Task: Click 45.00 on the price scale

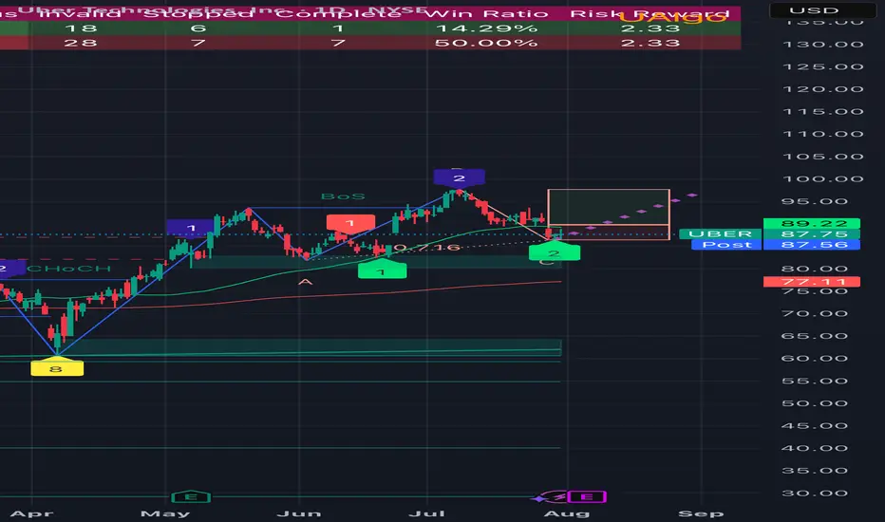Action: click(816, 425)
